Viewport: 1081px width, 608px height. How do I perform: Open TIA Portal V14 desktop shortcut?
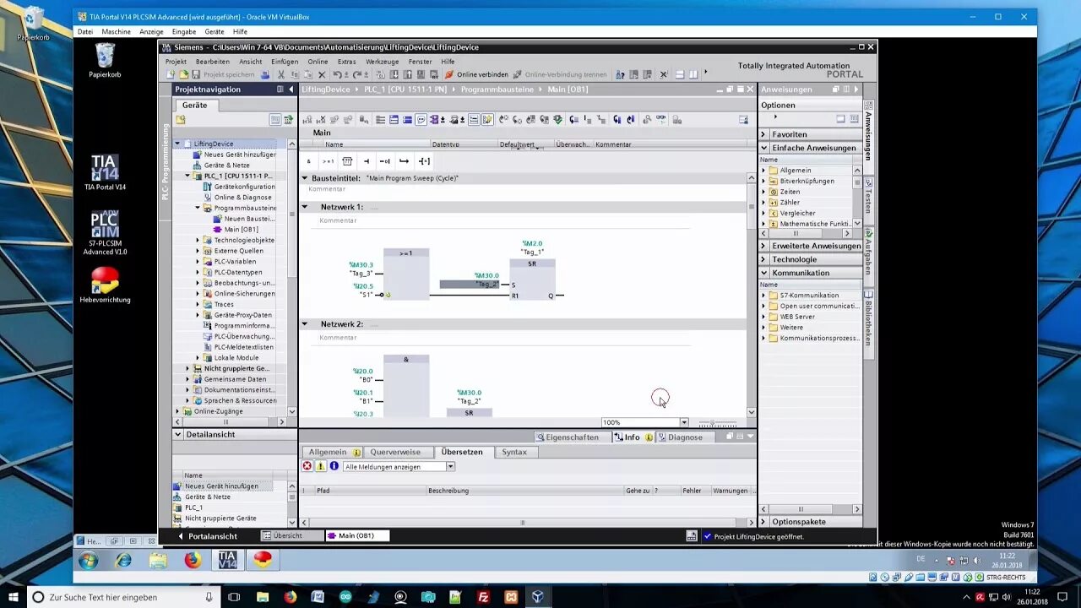[x=105, y=172]
